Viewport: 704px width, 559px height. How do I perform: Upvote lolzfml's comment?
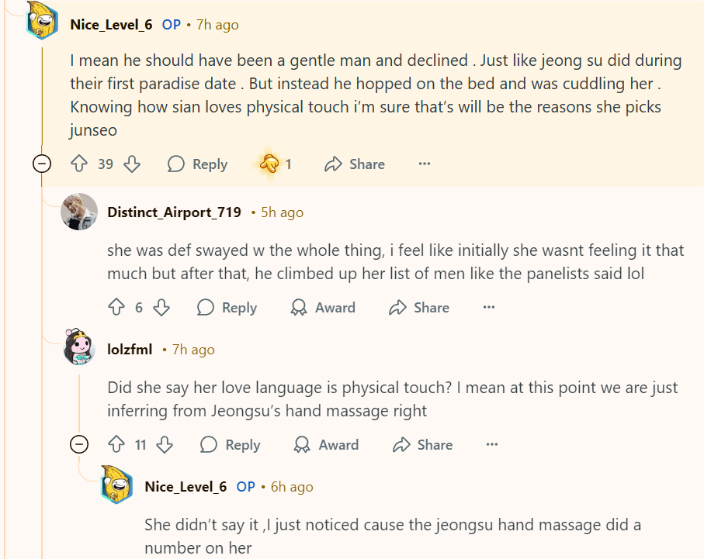pos(116,444)
